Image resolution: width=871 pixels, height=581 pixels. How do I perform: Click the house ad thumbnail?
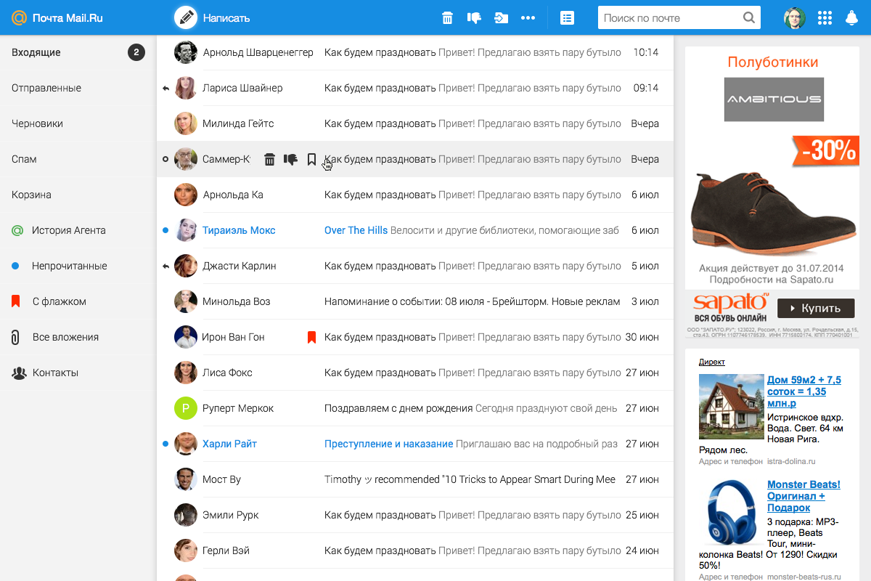click(732, 407)
